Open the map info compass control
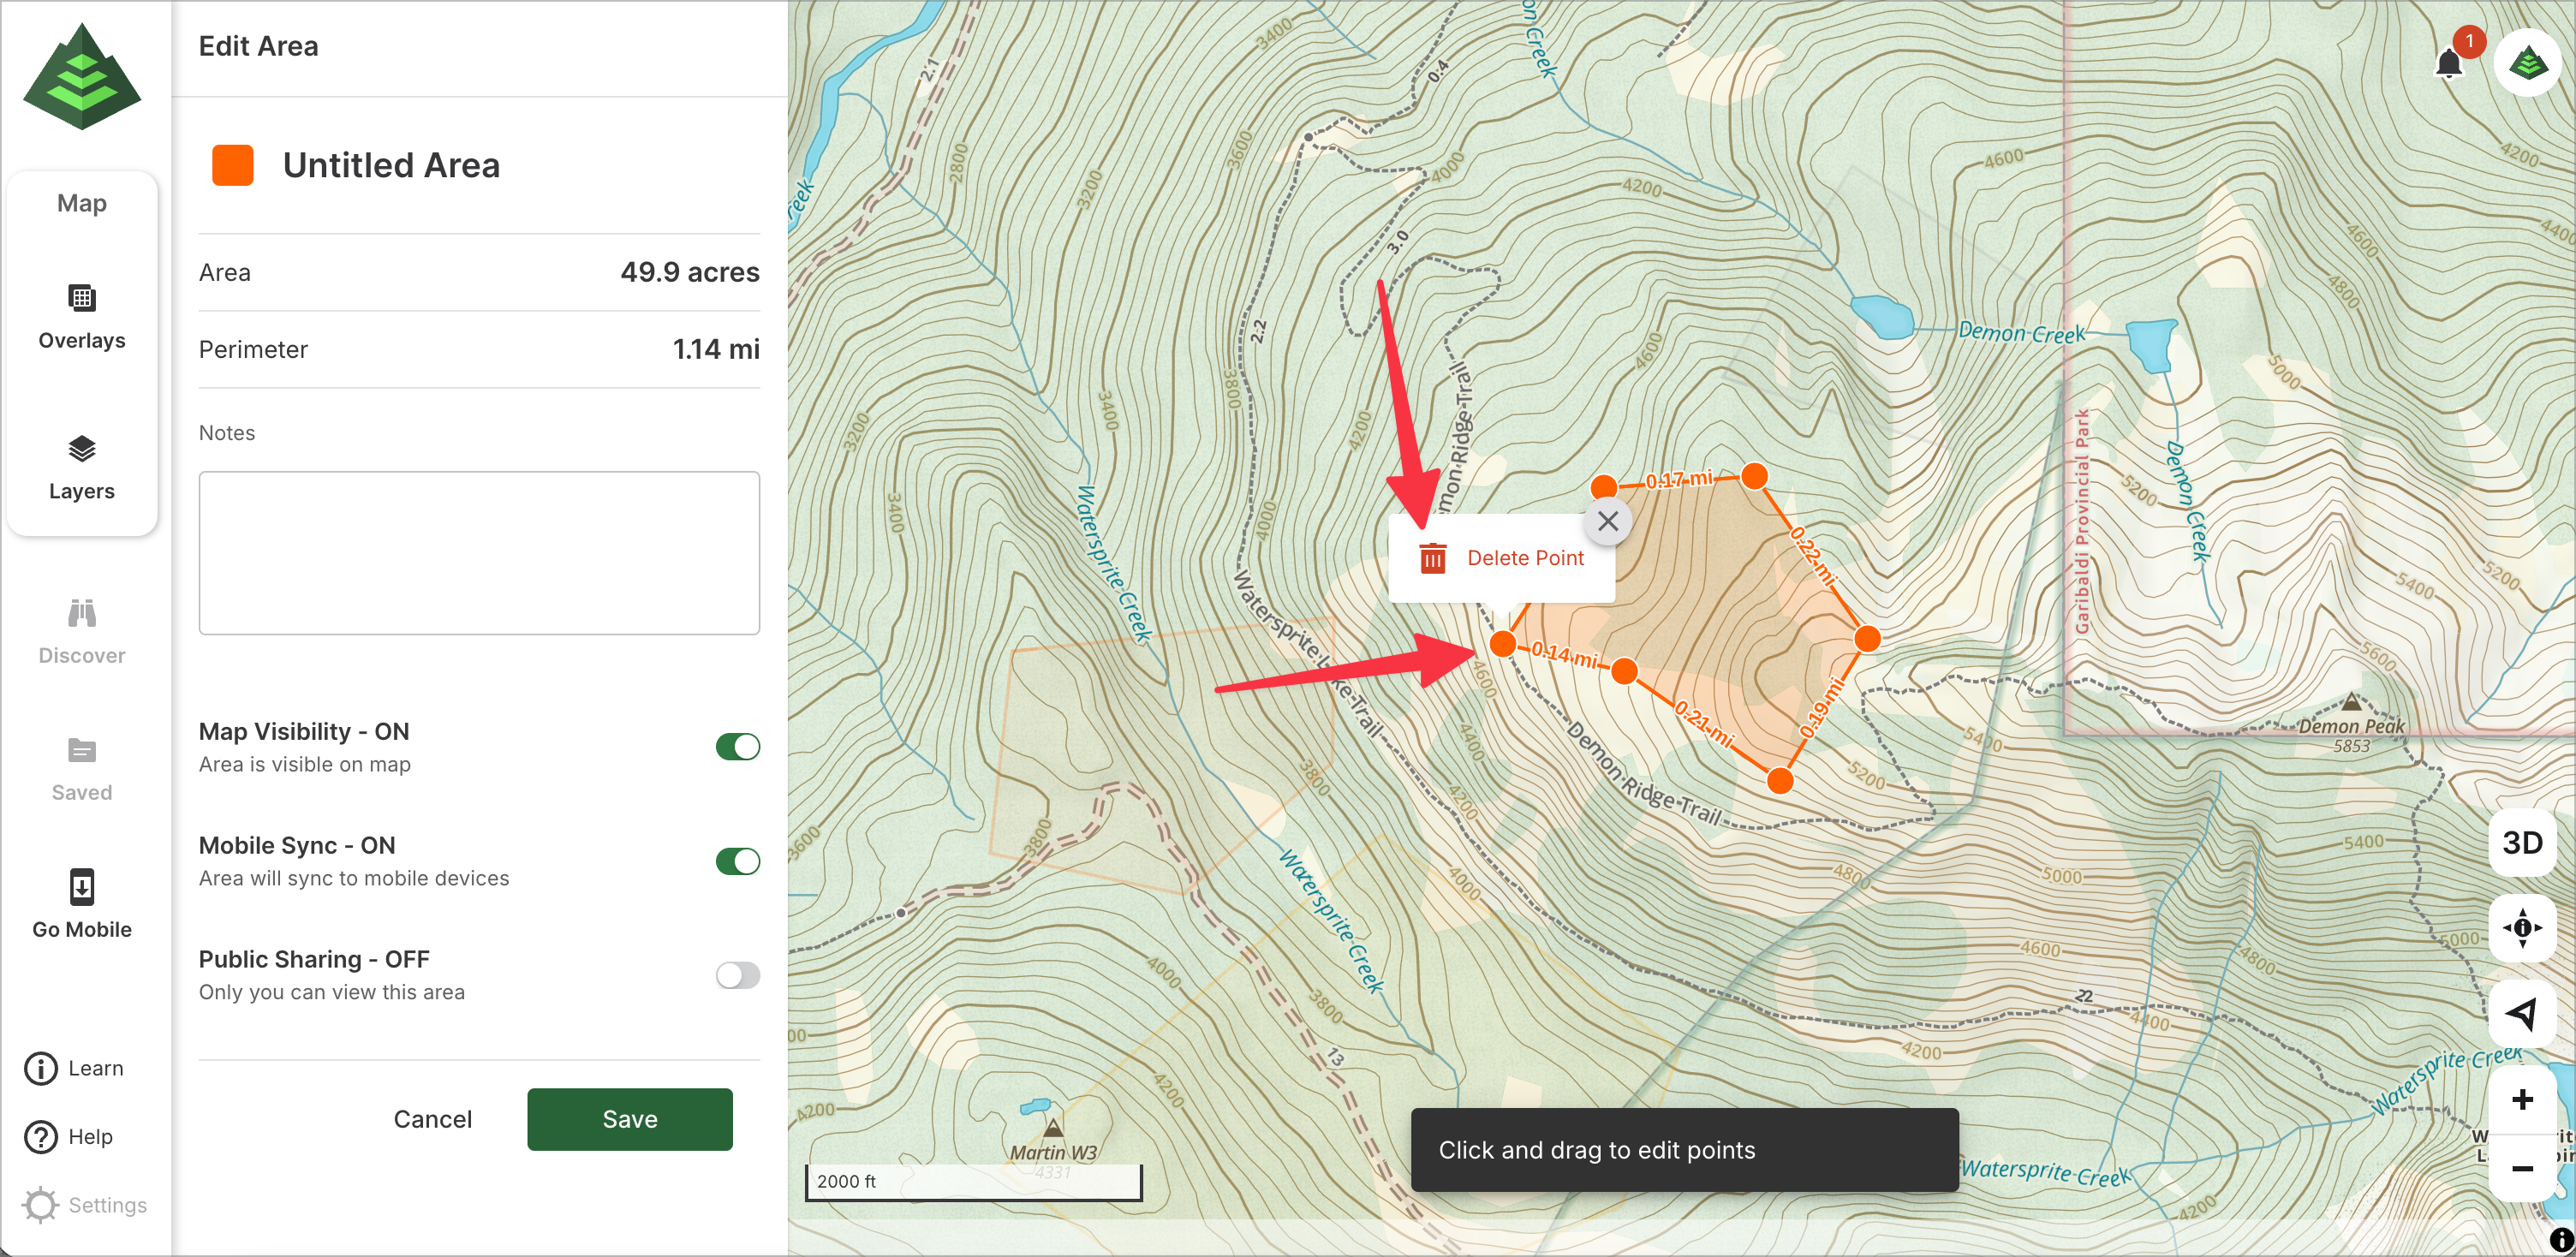 pos(2522,928)
